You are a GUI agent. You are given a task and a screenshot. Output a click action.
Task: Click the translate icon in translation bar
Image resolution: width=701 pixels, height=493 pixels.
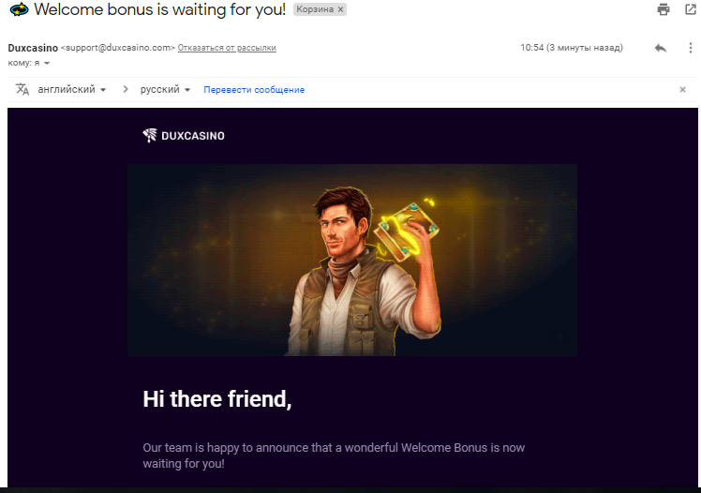tap(22, 89)
